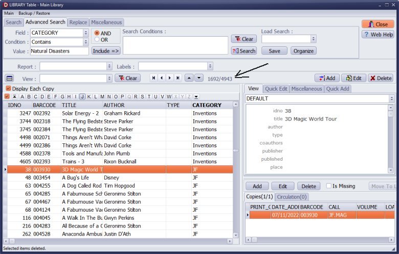This screenshot has height=254, width=399.
Task: Switch to the Replace tab
Action: pos(78,22)
